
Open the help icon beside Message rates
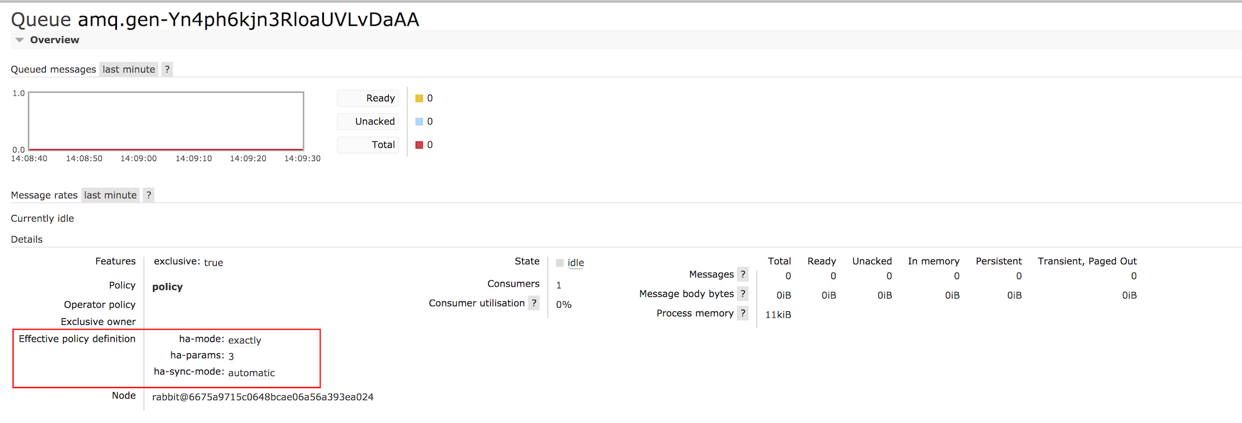[x=149, y=195]
